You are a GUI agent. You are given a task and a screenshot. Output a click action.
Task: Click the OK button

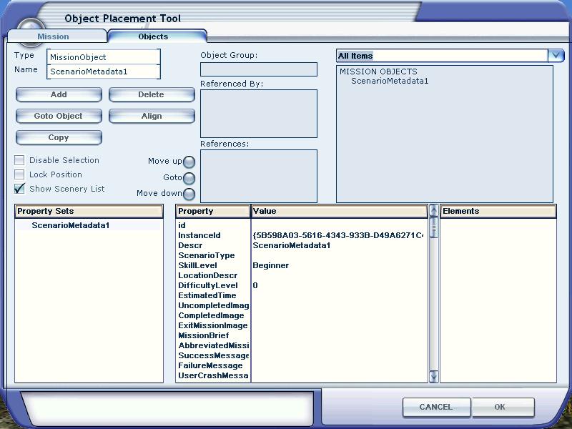[503, 407]
